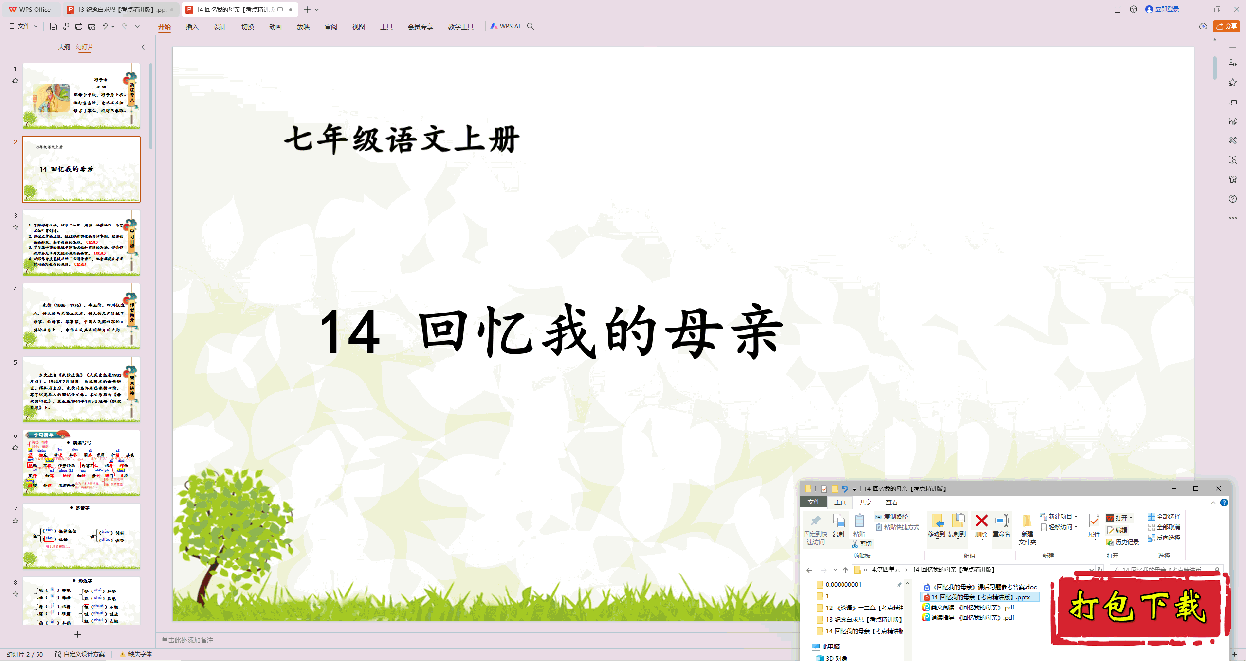Select slide 4 thumbnail about 朱德
This screenshot has height=661, width=1246.
point(81,316)
